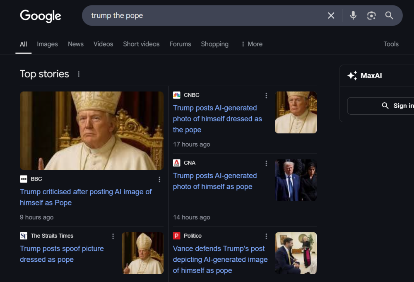414x282 pixels.
Task: Open the large BBC story thumbnail image
Action: click(92, 130)
